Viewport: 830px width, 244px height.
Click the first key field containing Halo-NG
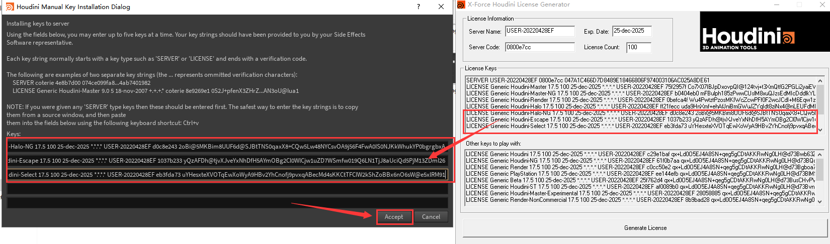[227, 147]
